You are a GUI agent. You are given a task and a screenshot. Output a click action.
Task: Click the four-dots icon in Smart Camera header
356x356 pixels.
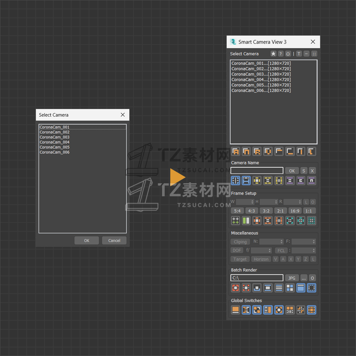(314, 54)
